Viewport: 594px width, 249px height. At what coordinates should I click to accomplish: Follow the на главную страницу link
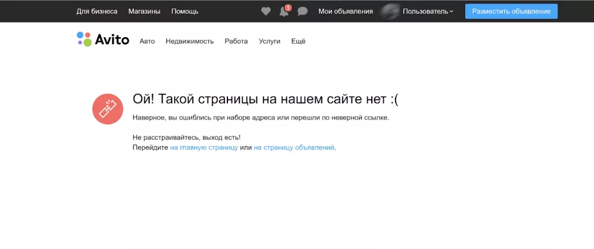[204, 148]
